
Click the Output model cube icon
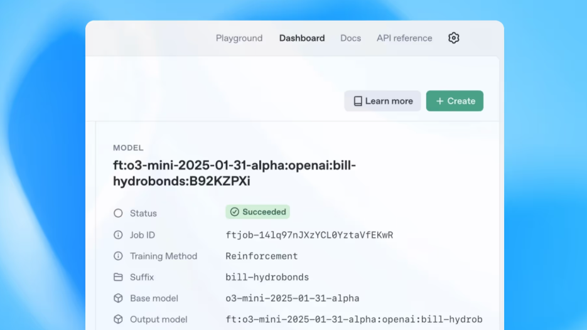(118, 319)
